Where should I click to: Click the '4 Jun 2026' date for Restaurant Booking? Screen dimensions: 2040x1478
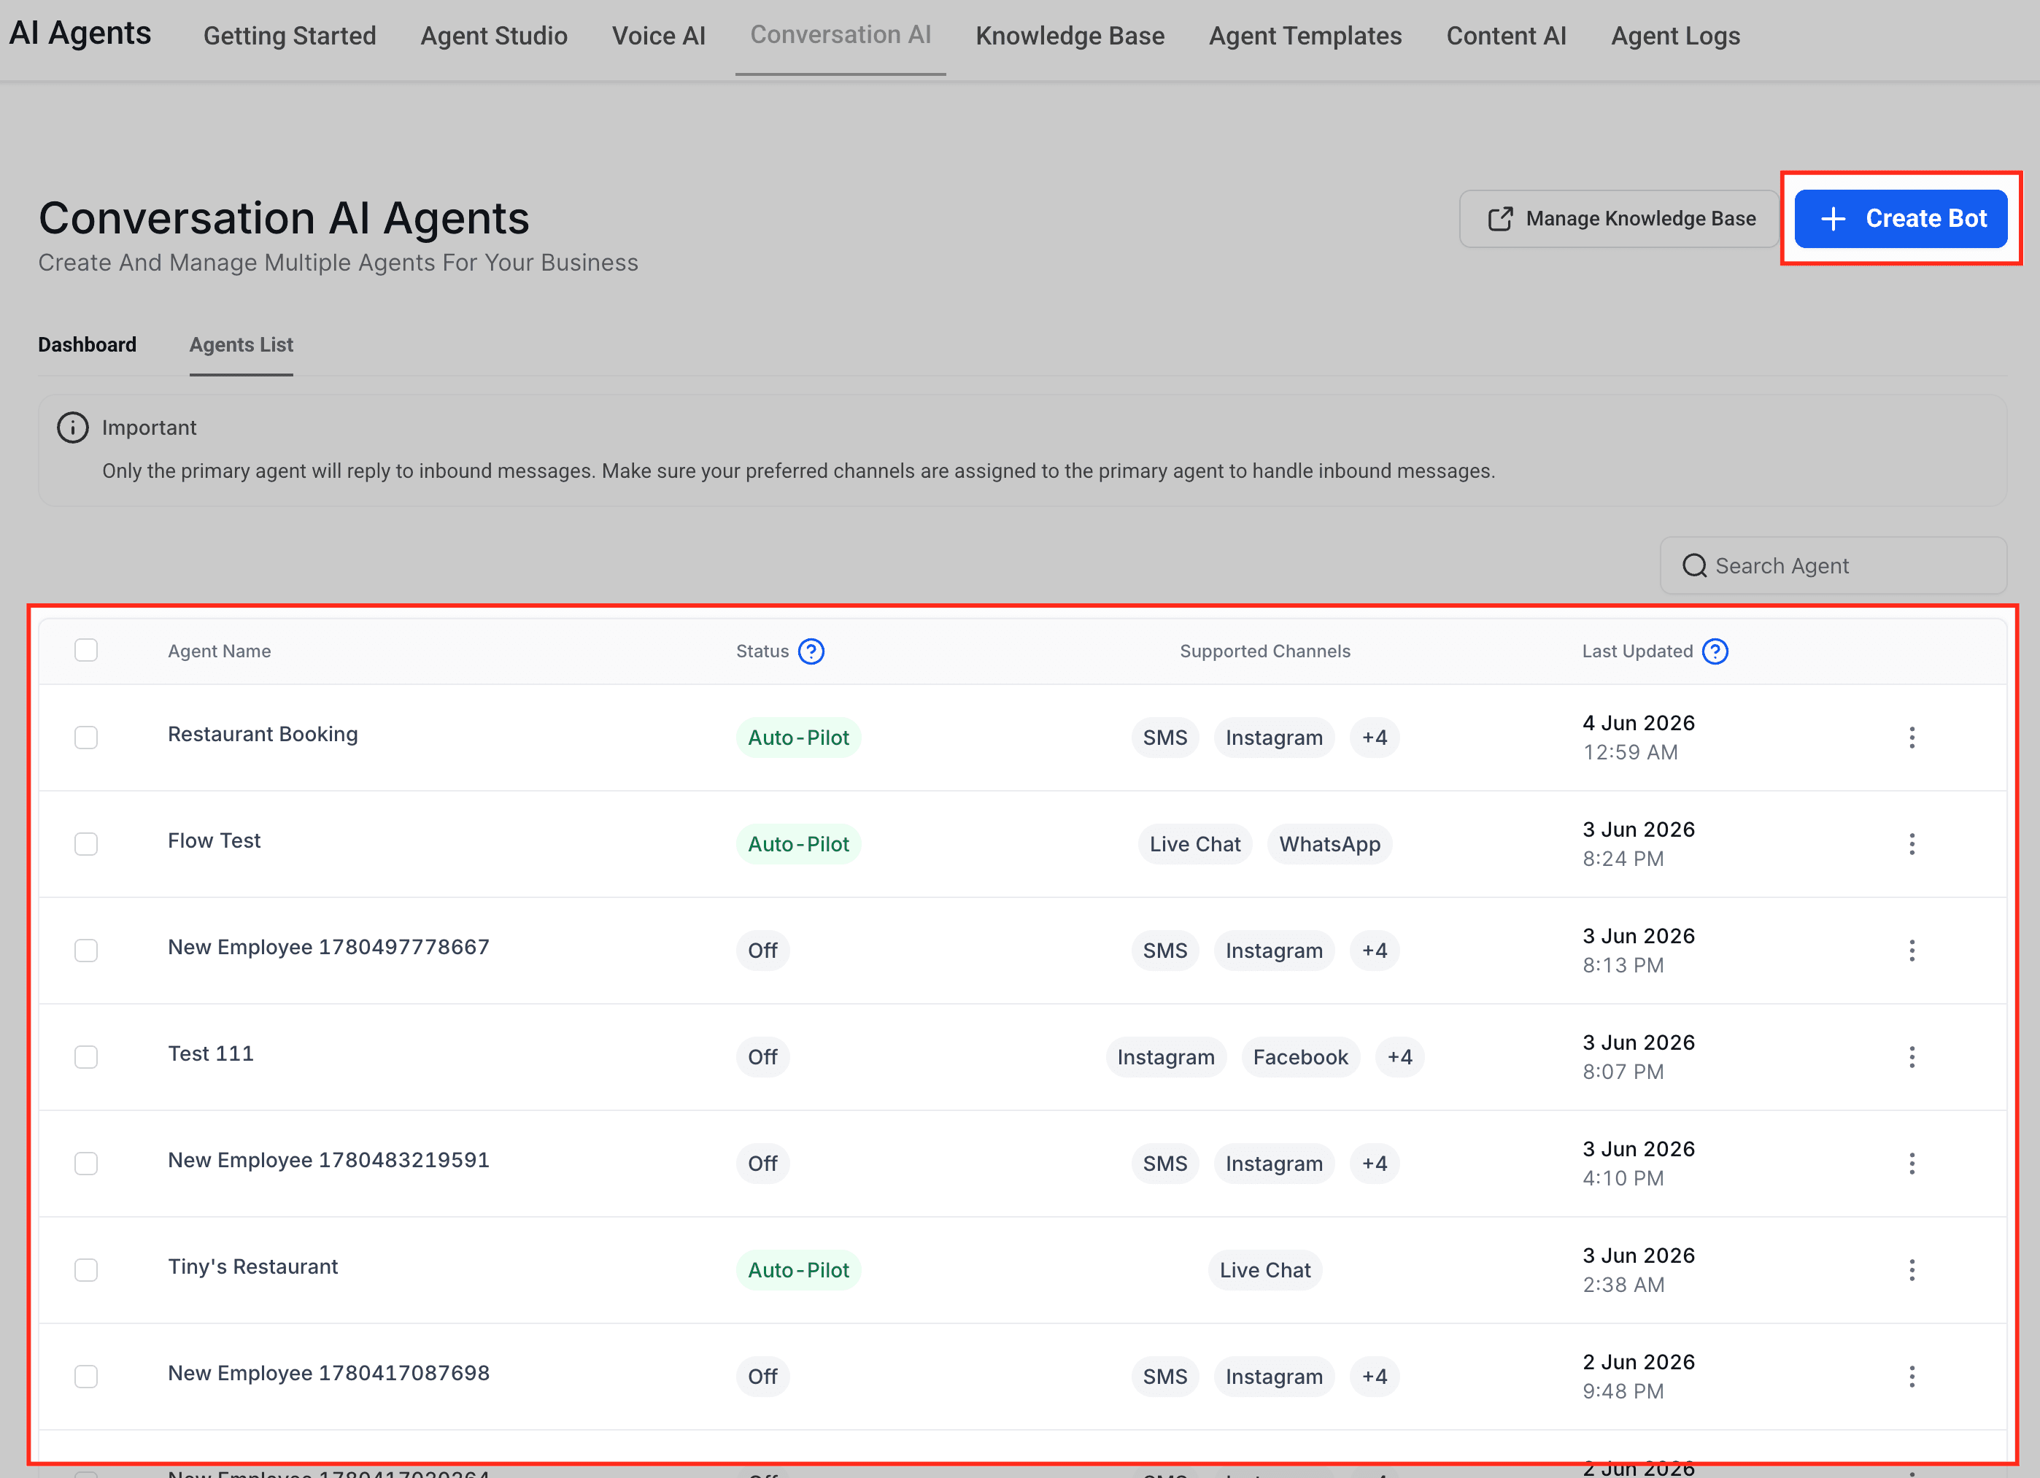tap(1638, 723)
